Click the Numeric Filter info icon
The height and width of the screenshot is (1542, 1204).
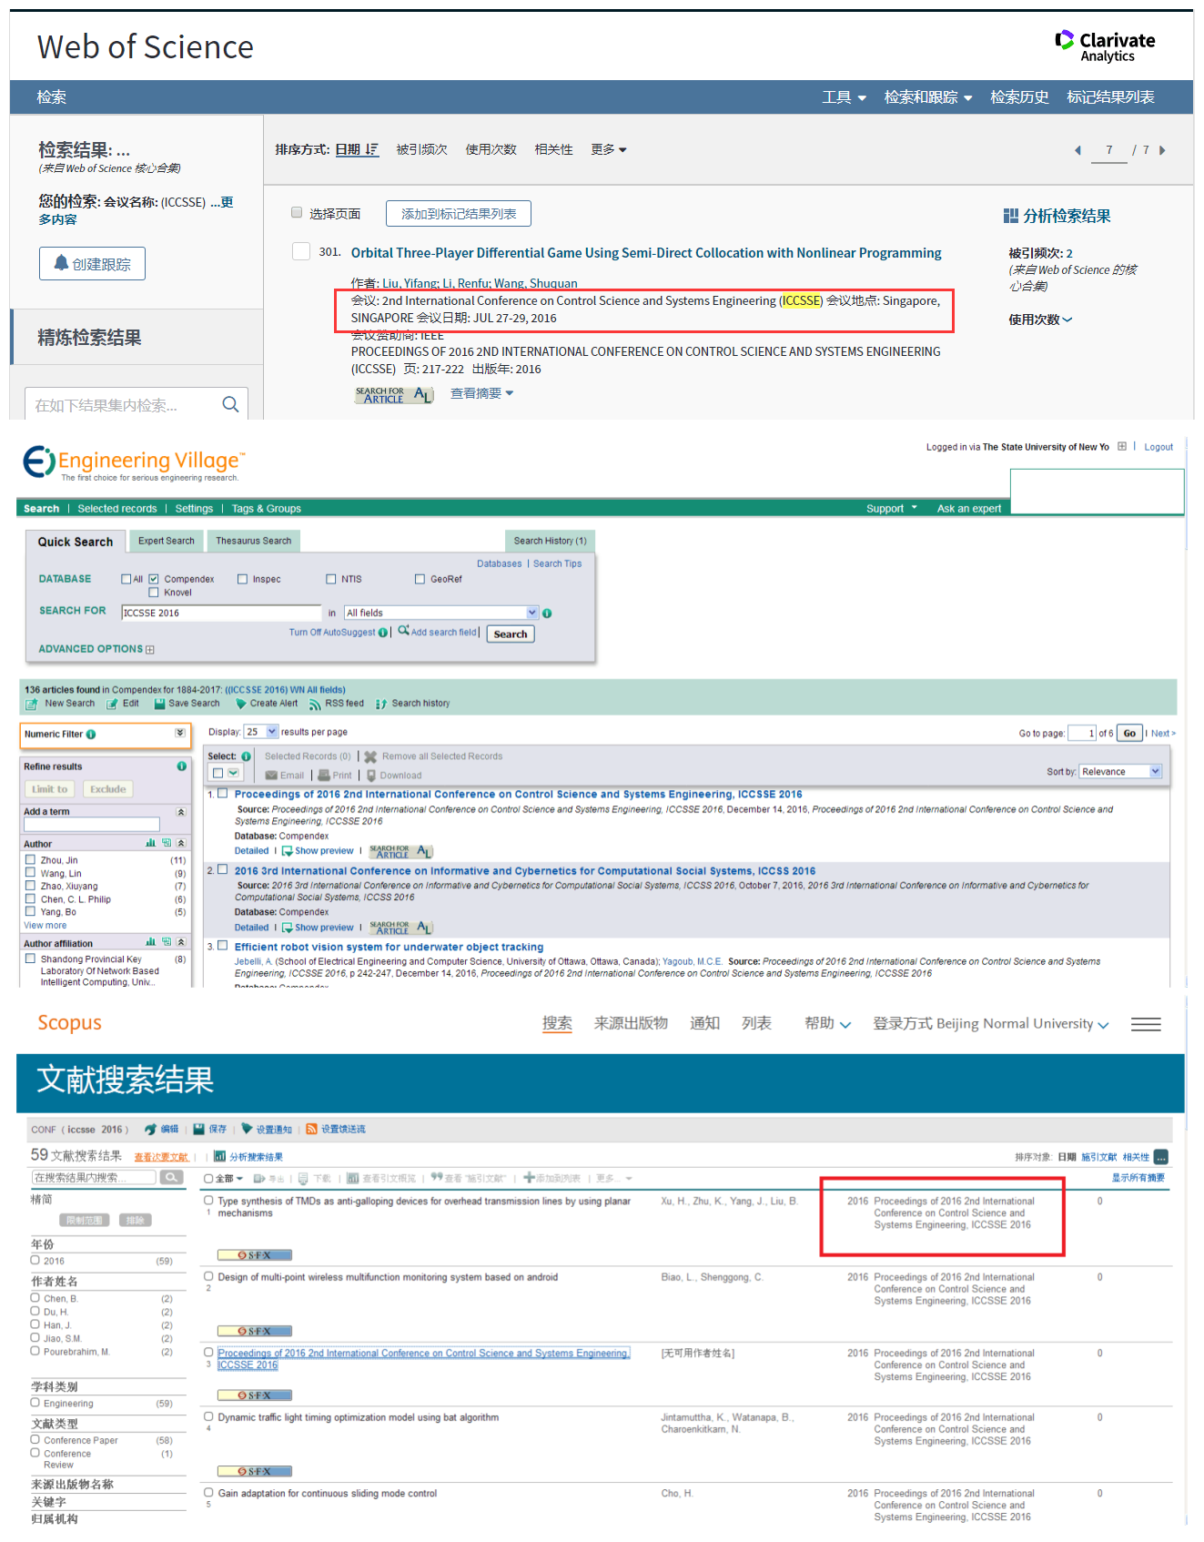[91, 735]
